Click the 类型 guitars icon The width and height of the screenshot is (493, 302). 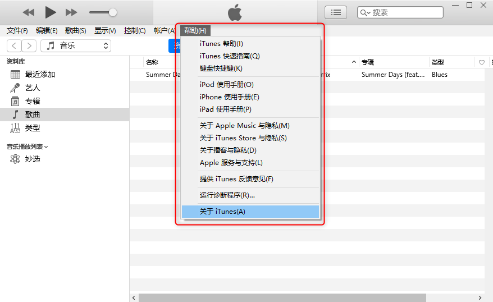point(15,128)
